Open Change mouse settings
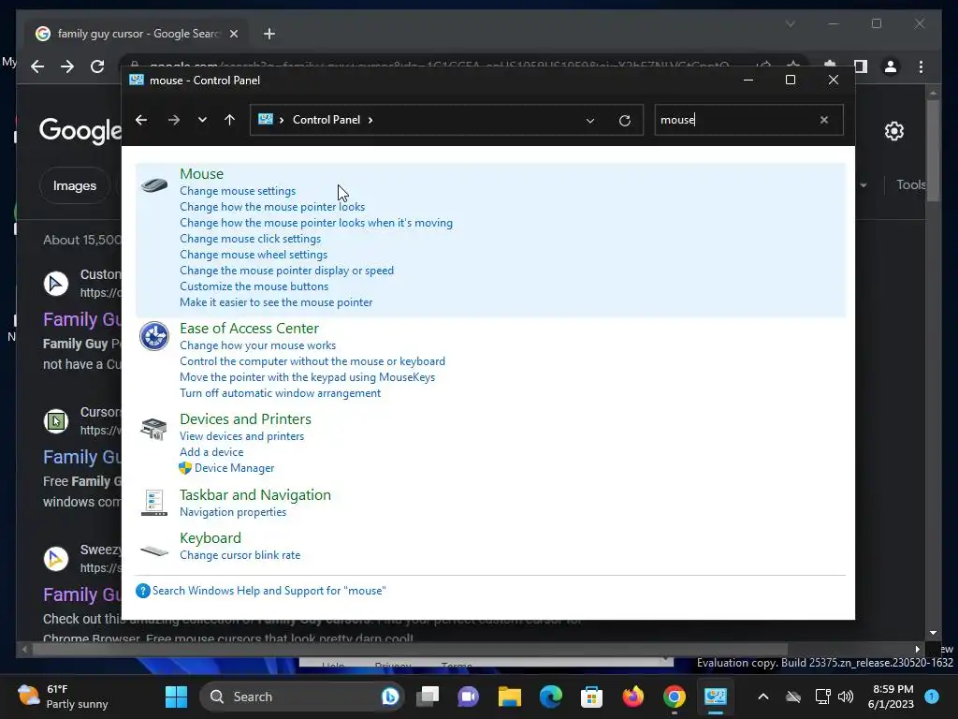Screen dimensions: 958x719 [x=238, y=191]
